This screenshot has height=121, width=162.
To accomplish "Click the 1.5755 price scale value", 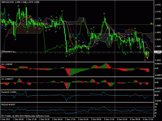I will [x=158, y=5].
